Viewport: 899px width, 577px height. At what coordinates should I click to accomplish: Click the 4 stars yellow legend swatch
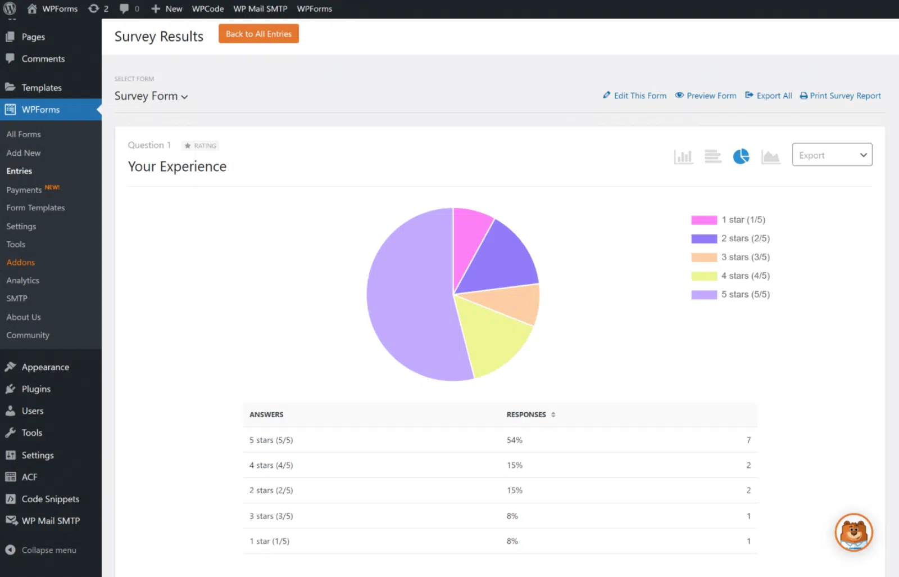(704, 276)
